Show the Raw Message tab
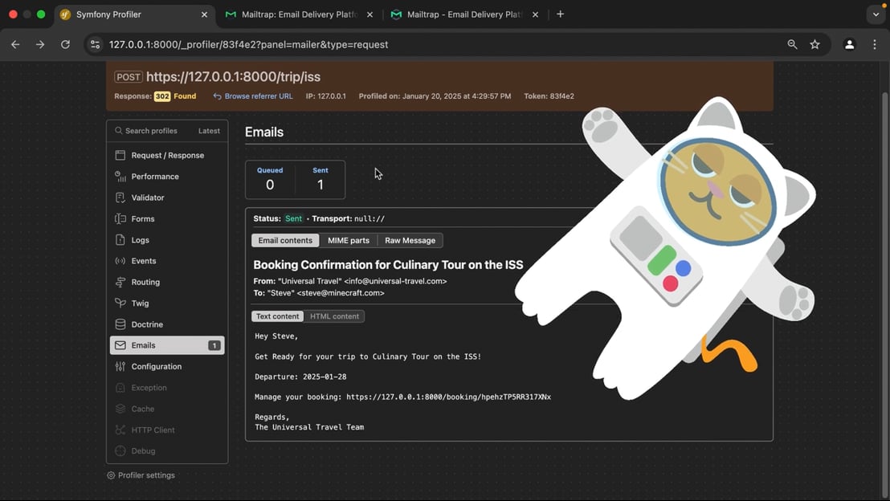The width and height of the screenshot is (890, 501). (410, 241)
